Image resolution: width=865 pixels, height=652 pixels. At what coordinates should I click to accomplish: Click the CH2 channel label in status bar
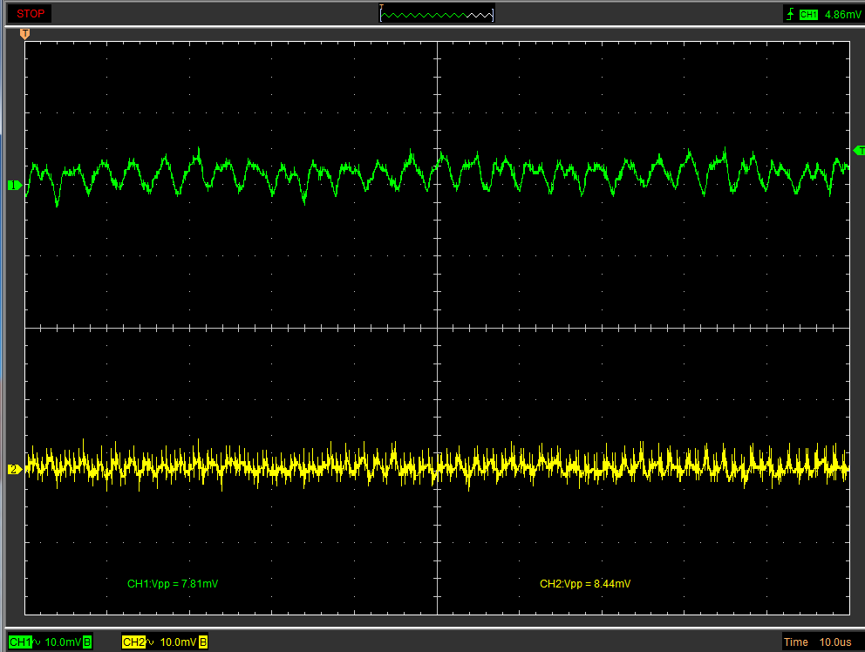tap(134, 642)
